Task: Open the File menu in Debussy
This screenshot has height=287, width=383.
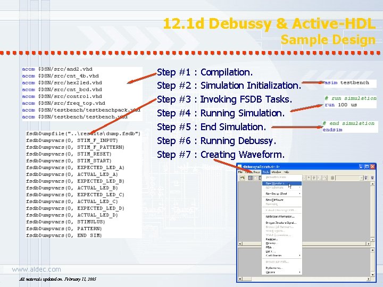Action: click(240, 172)
